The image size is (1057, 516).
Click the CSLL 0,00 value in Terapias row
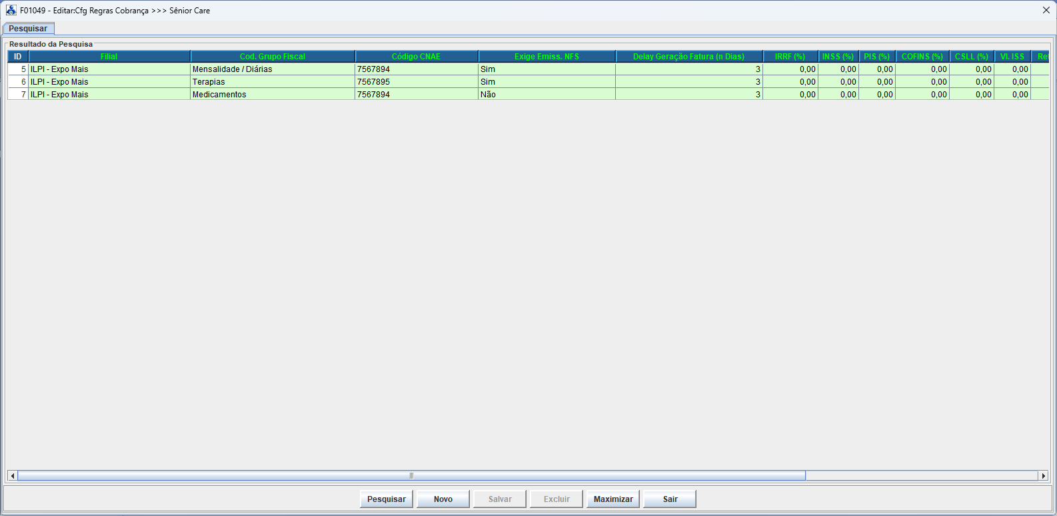click(x=972, y=82)
